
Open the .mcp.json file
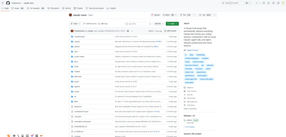click(x=78, y=116)
